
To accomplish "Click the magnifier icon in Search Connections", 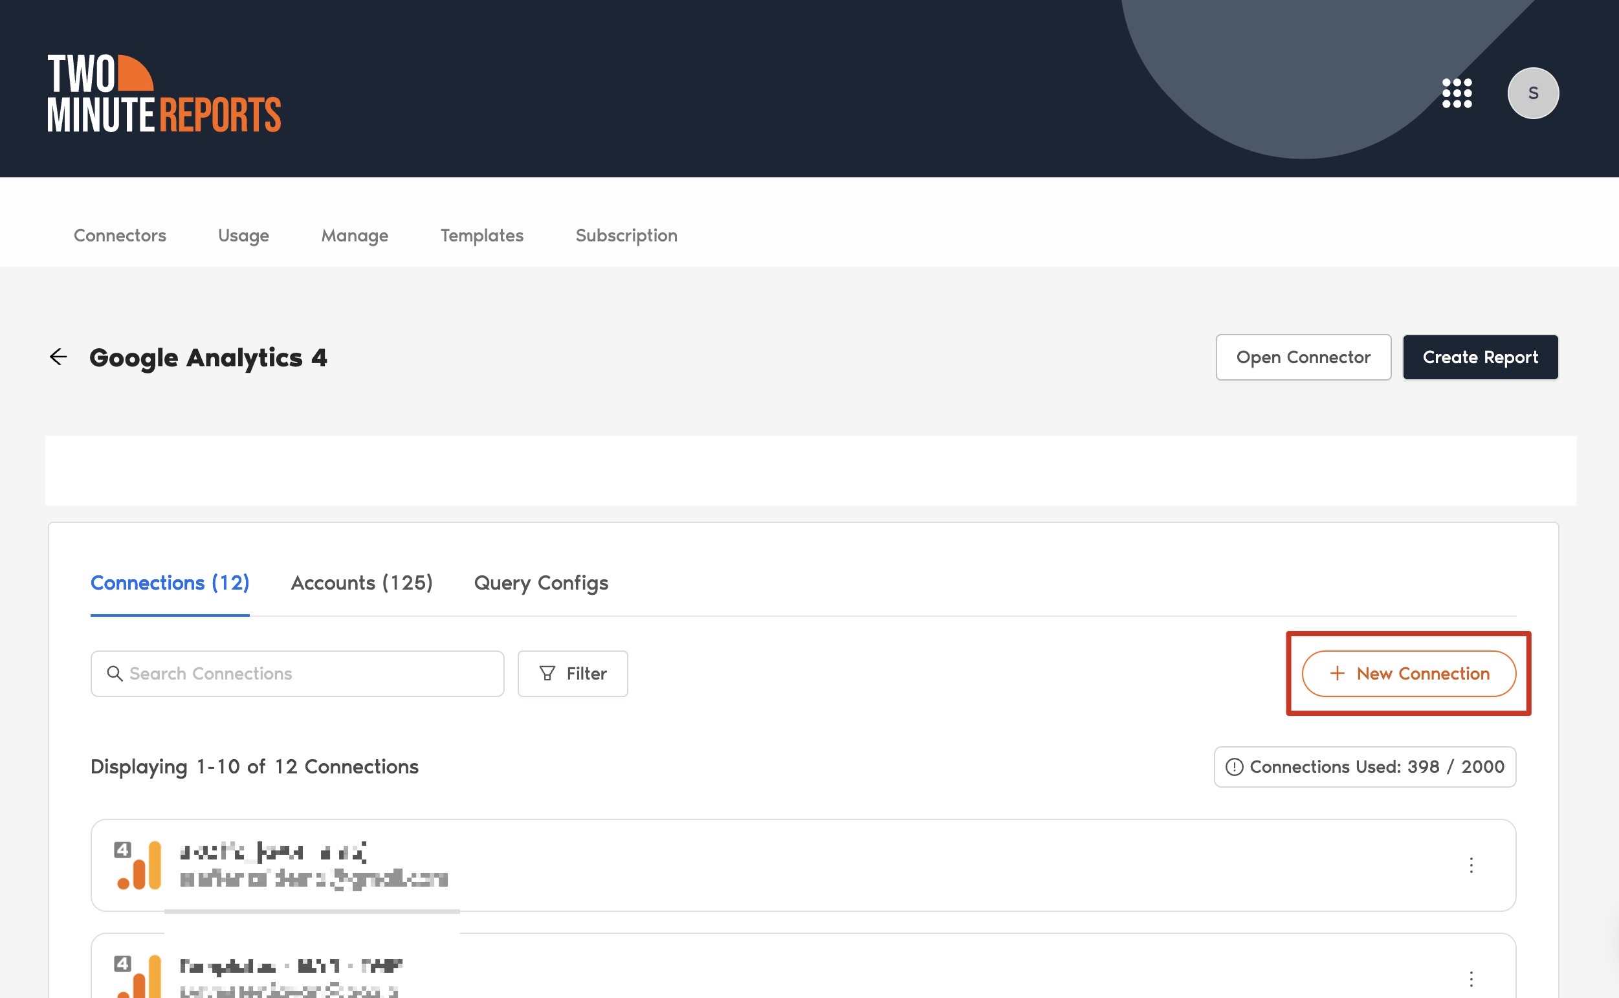I will click(115, 673).
